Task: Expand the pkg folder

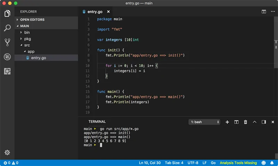Action: point(27,39)
